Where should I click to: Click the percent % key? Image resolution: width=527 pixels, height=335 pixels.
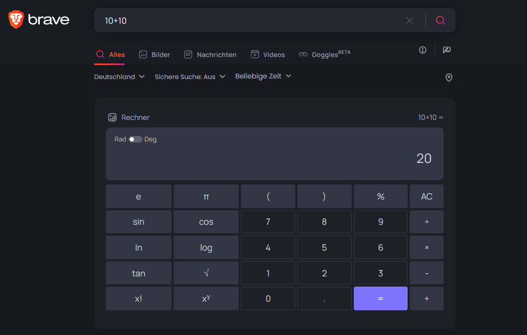pyautogui.click(x=381, y=196)
